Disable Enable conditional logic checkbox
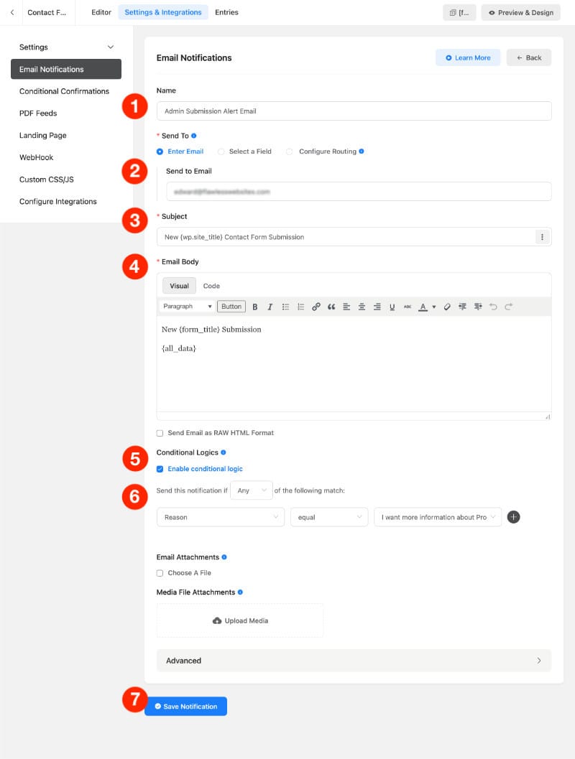The image size is (575, 759). (160, 468)
